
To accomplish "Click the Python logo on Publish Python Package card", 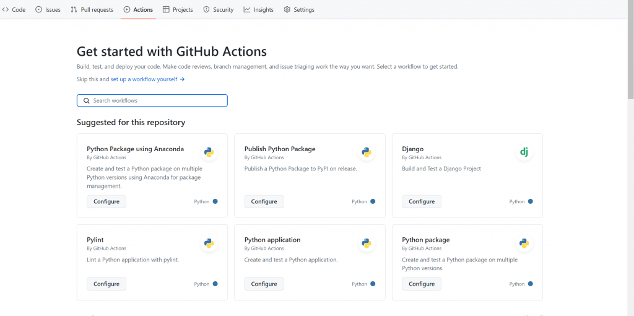I will 367,152.
